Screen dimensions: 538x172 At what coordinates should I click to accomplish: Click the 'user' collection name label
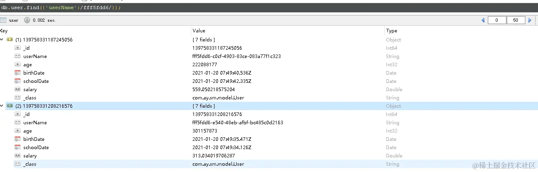(x=13, y=20)
